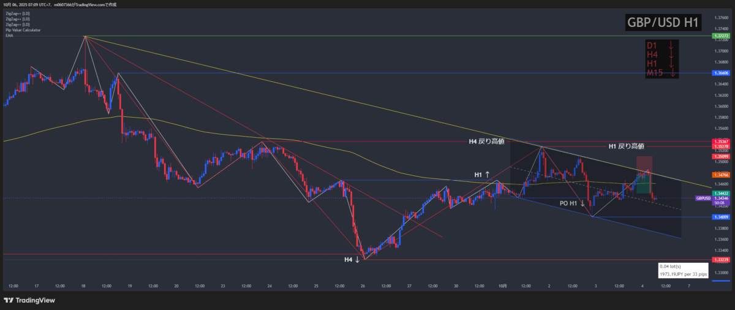Click the H1 戻り高値 text annotation
Viewport: 735px width, 310px height.
(626, 146)
